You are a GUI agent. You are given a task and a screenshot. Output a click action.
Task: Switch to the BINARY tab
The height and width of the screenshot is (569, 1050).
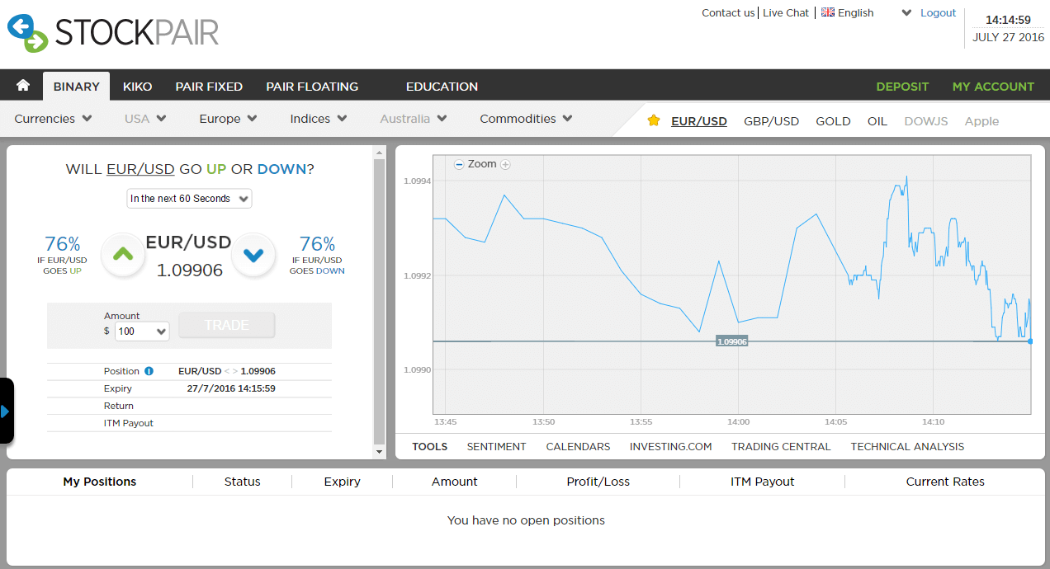76,86
